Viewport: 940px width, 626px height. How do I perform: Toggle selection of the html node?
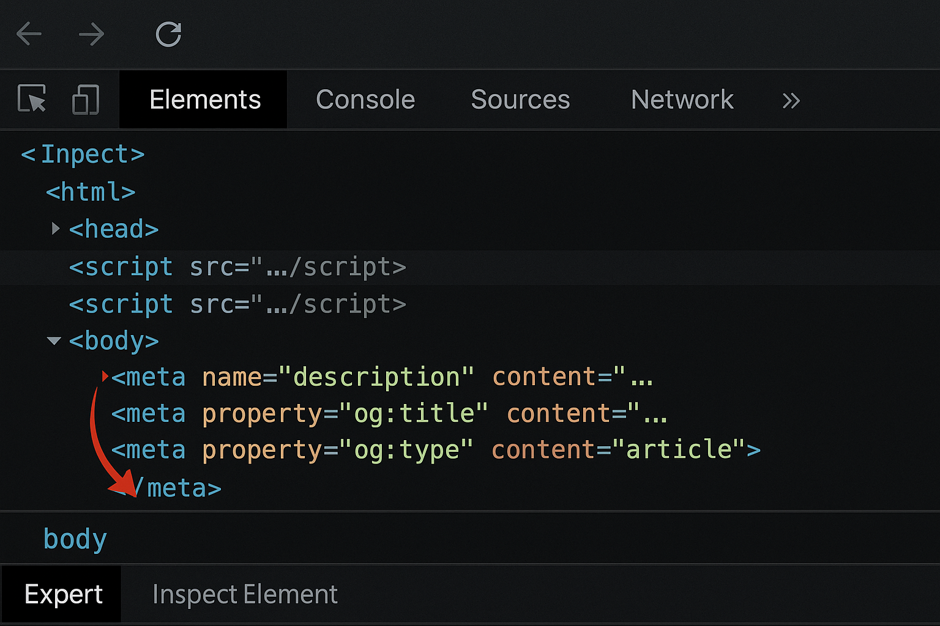click(90, 191)
